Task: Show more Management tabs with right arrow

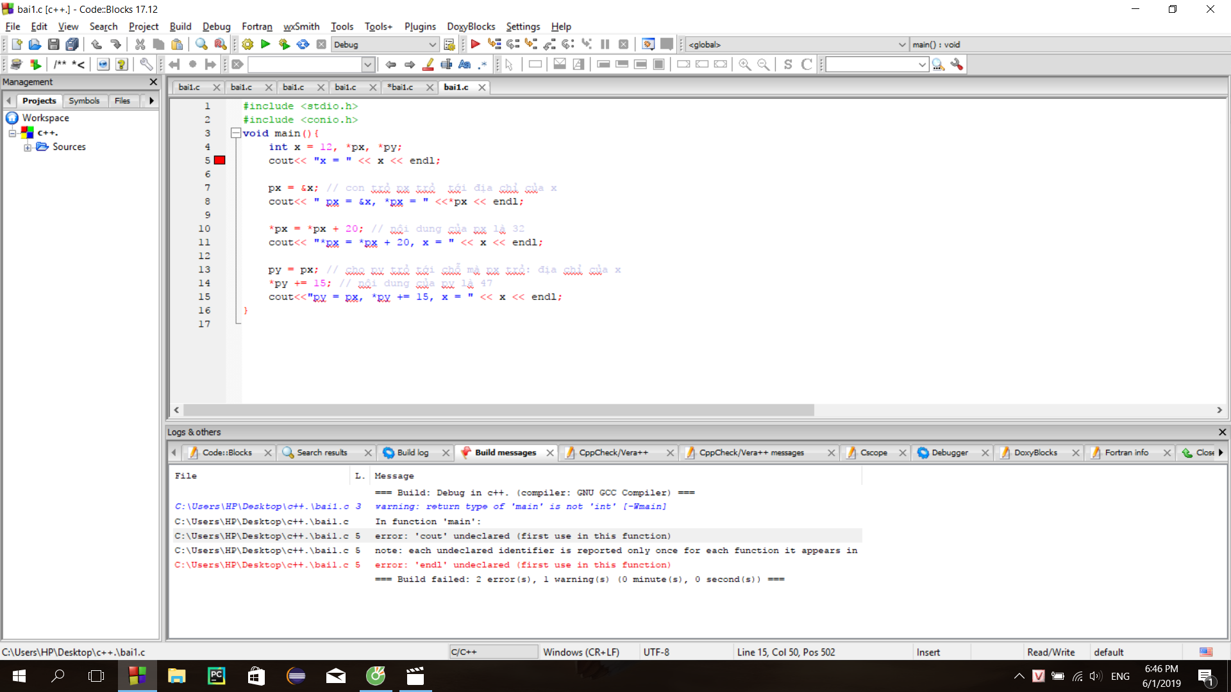Action: pyautogui.click(x=151, y=101)
